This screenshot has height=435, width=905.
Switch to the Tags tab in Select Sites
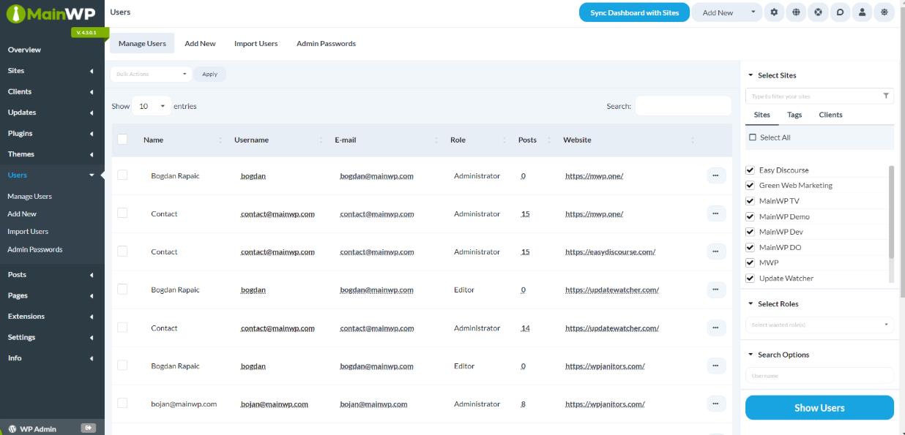click(794, 115)
